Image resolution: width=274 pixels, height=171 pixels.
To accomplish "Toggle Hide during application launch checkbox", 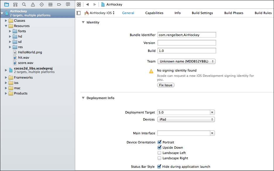I will [x=159, y=166].
